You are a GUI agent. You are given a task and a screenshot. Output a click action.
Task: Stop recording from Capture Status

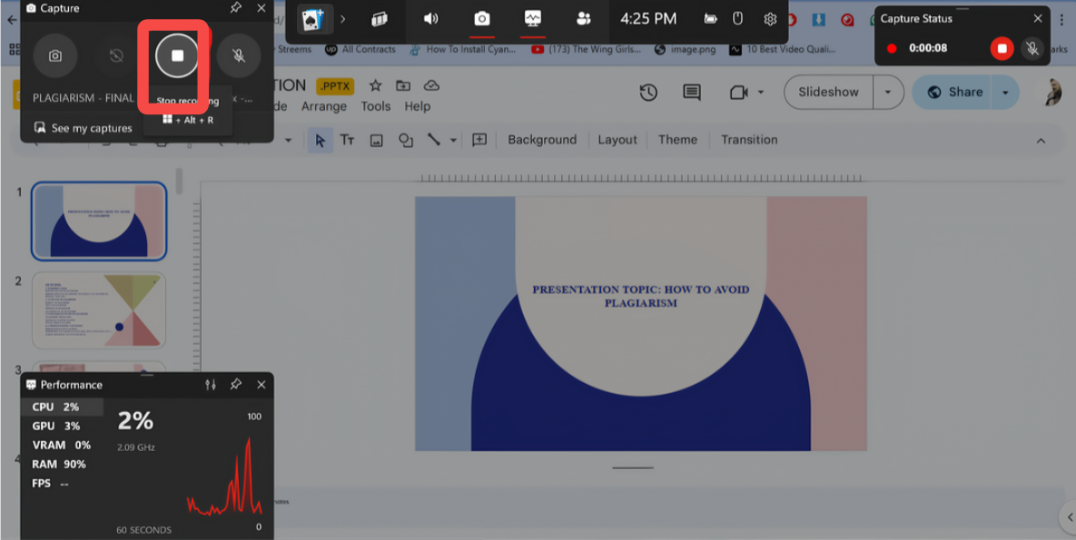tap(1002, 49)
